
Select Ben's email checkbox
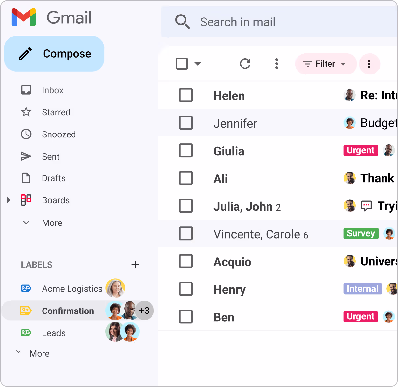point(186,316)
